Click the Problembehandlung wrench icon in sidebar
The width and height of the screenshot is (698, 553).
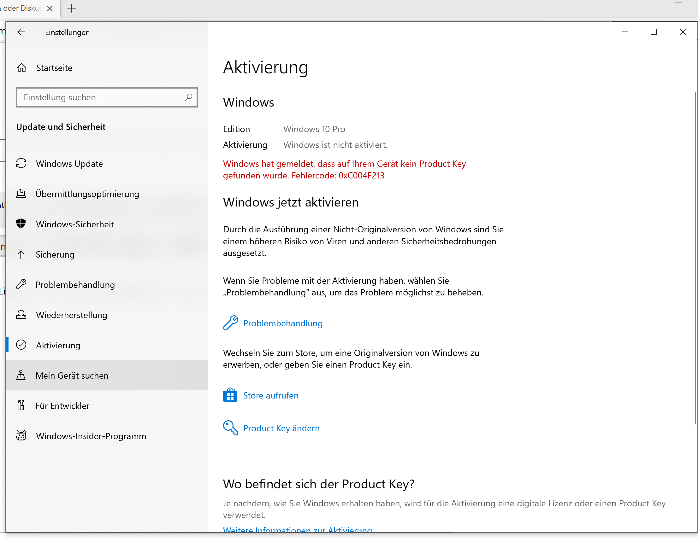(x=21, y=284)
